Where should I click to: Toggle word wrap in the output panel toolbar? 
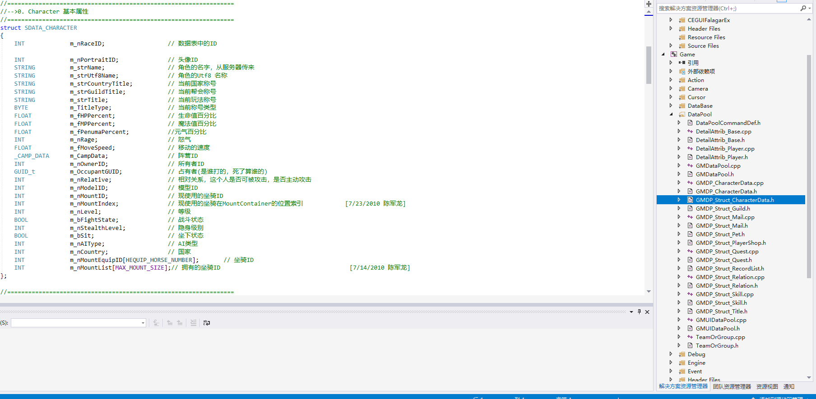click(207, 323)
